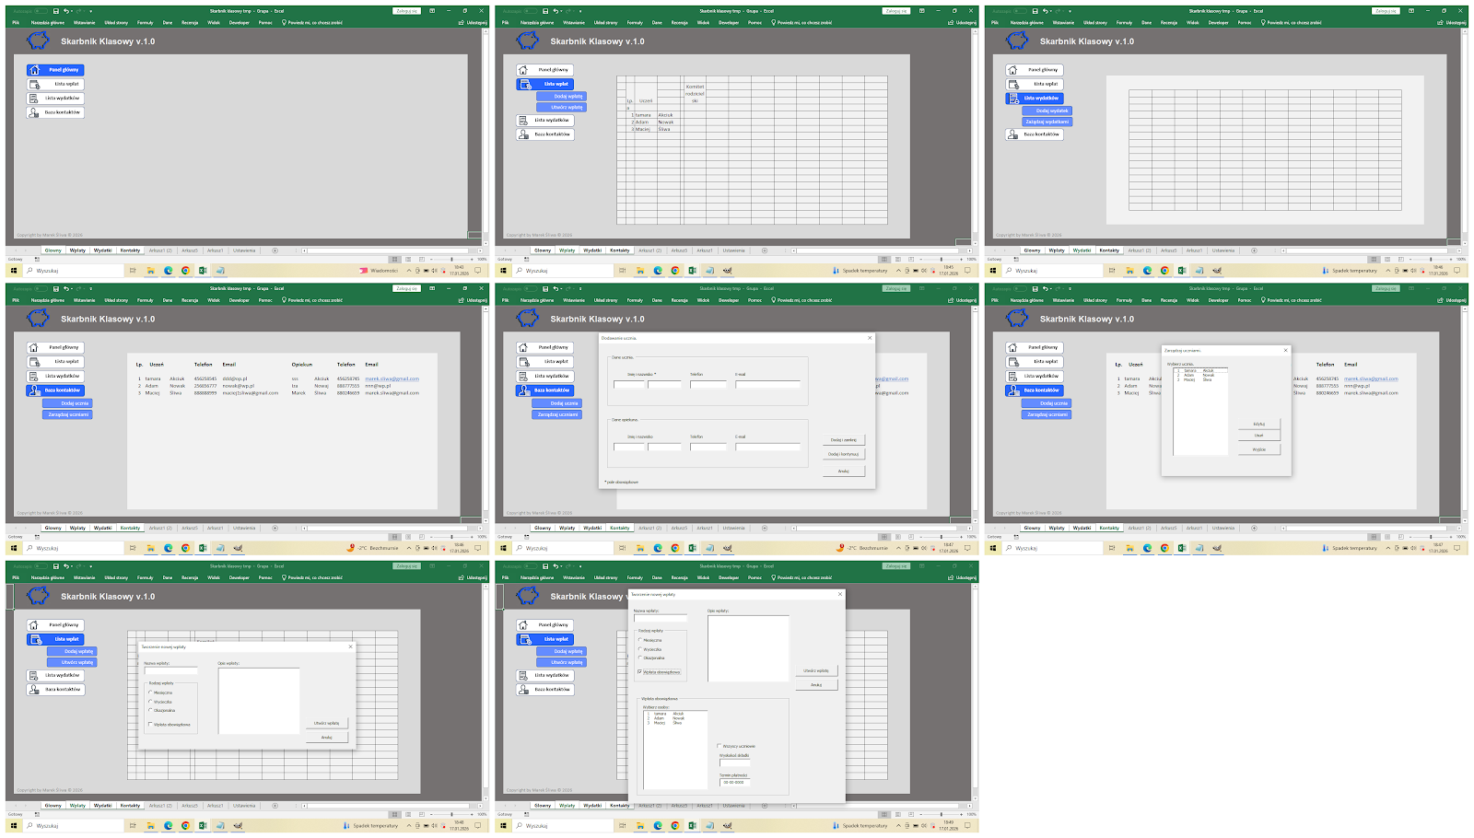This screenshot has width=1474, height=838.
Task: Toggle Autozapis in the highlighted Panel główny window
Action: pos(41,11)
